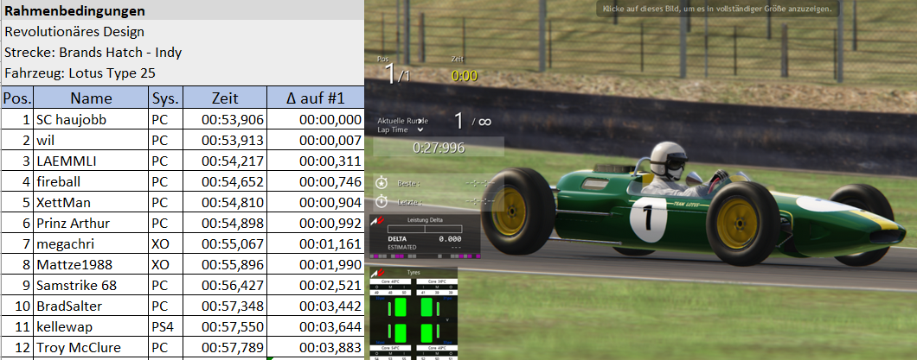This screenshot has height=360, width=917.
Task: Select the name cell Samstrike 68
Action: click(x=91, y=285)
